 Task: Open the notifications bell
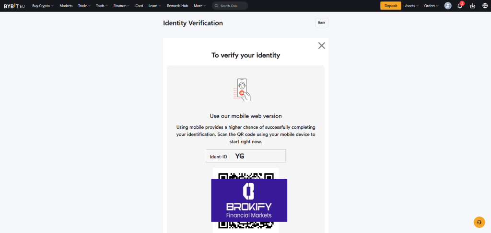click(460, 6)
